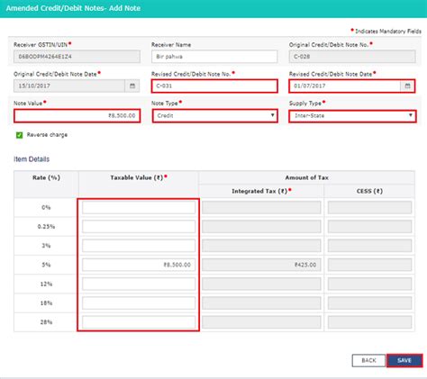Click CESS field for 0% rate
This screenshot has height=379, width=427.
(x=369, y=207)
